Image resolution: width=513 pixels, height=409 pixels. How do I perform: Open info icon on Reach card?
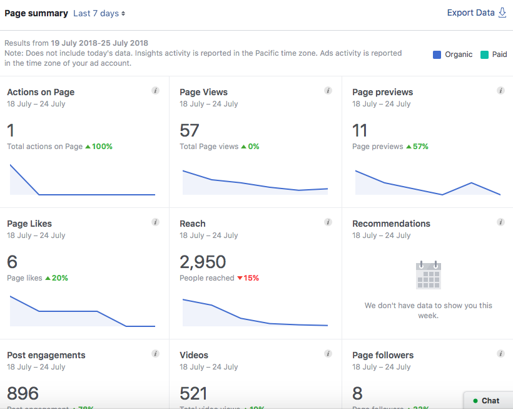point(328,222)
